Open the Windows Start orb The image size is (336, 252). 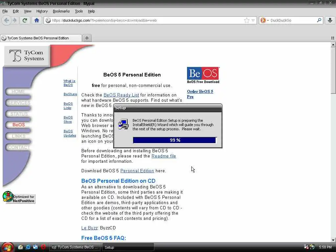point(8,247)
